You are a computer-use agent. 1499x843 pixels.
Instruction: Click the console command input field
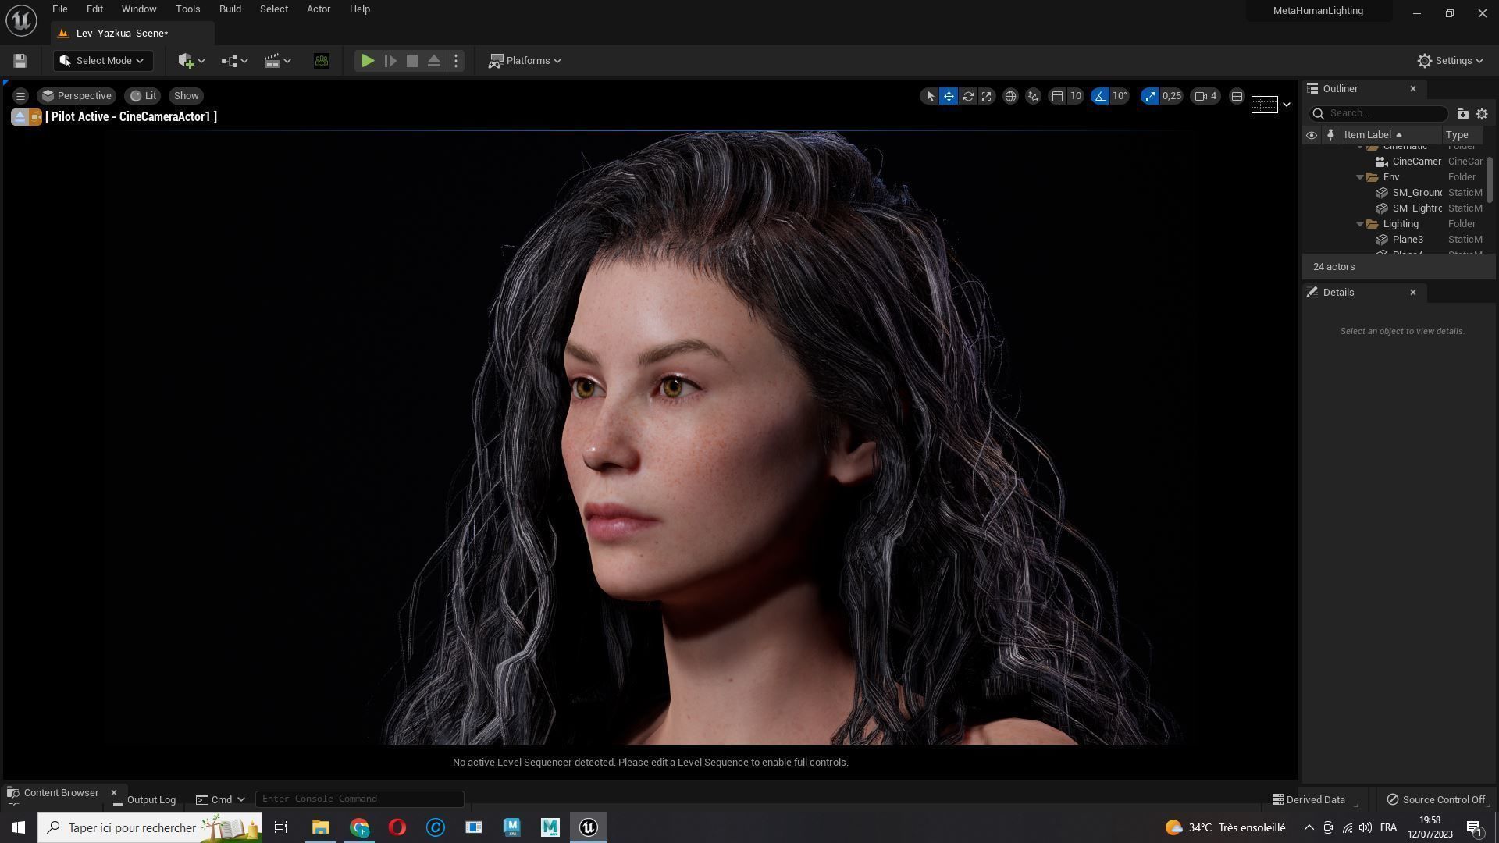(359, 799)
